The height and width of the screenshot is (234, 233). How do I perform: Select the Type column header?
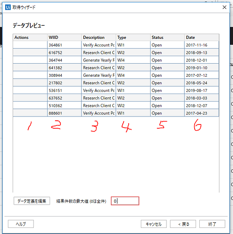pyautogui.click(x=133, y=37)
